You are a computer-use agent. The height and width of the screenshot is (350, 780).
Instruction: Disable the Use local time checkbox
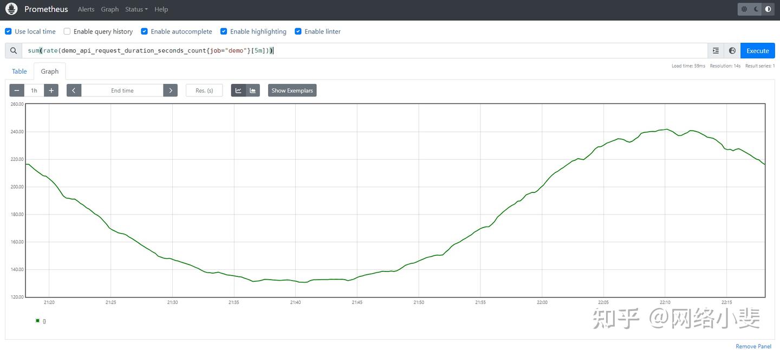[8, 31]
